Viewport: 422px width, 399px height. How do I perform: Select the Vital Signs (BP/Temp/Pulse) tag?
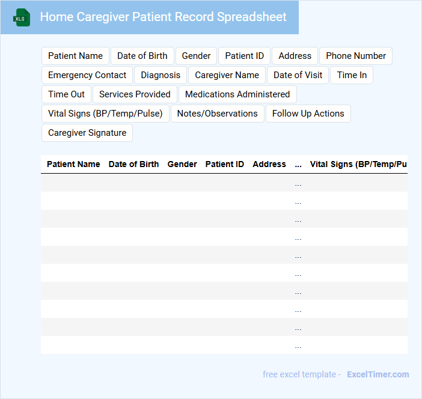point(105,114)
